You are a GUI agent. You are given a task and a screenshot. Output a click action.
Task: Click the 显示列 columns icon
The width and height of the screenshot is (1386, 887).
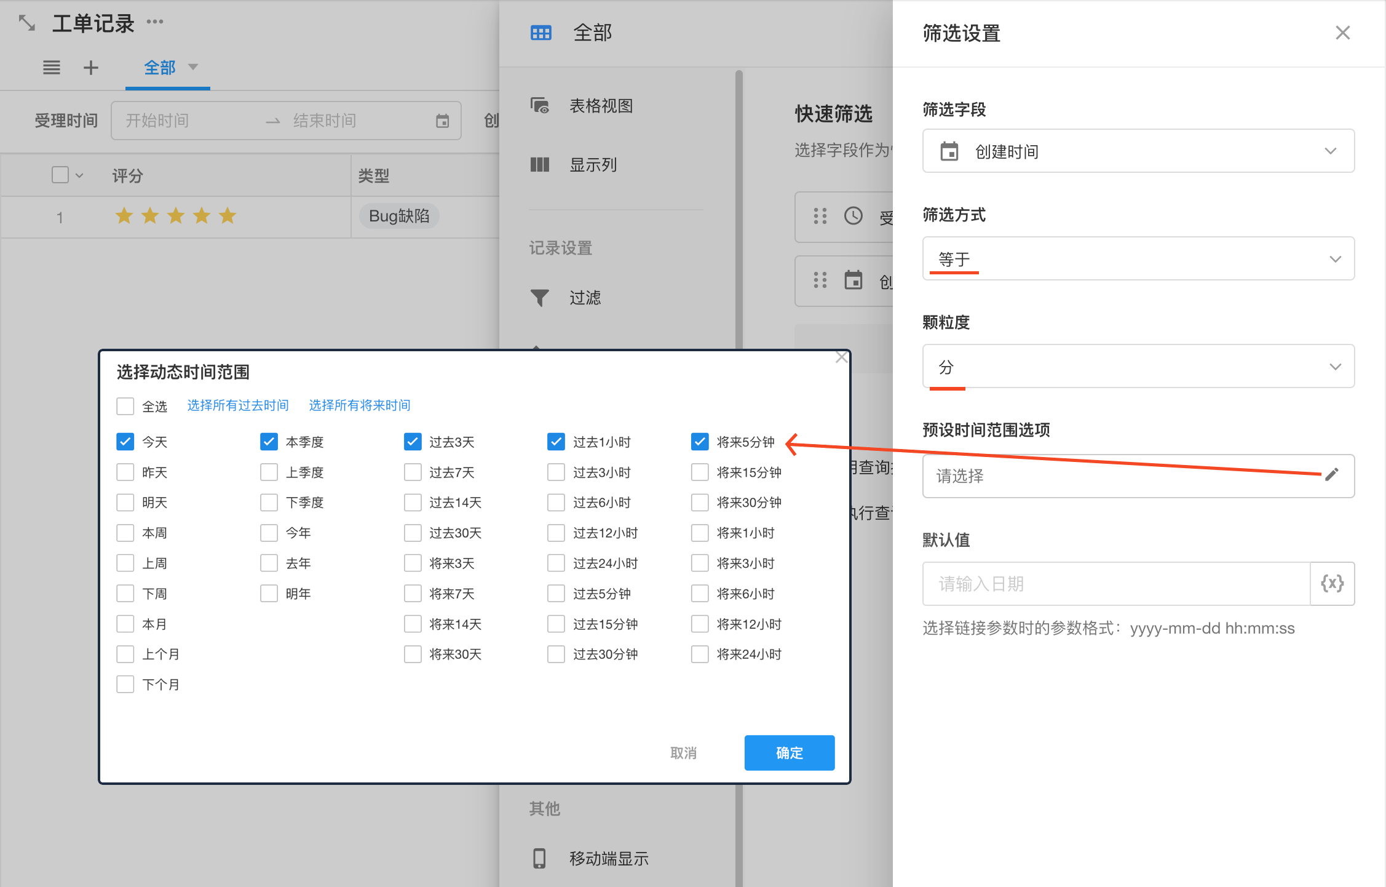[x=539, y=165]
